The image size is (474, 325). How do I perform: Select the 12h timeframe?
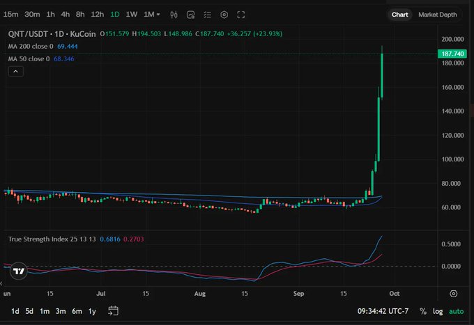pos(98,14)
